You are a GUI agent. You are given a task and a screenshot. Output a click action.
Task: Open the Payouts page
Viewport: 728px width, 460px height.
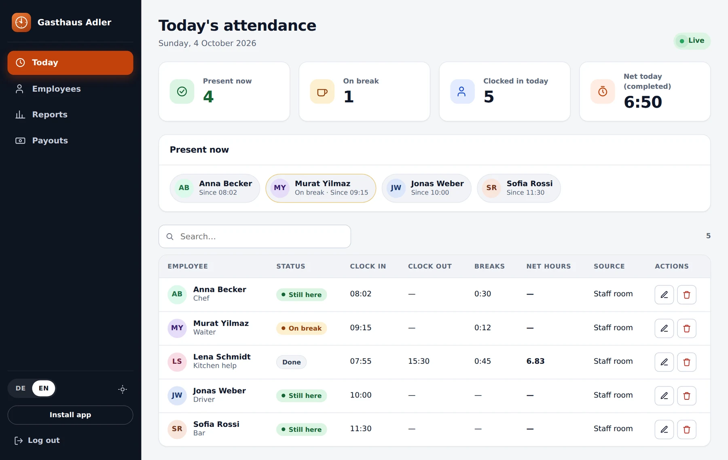click(70, 141)
